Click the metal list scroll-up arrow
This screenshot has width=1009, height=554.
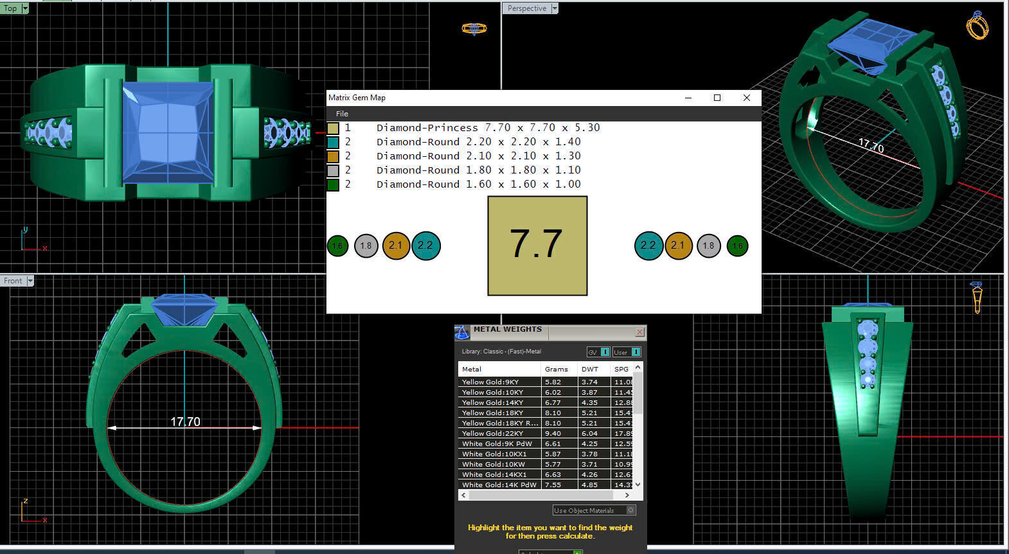tap(638, 367)
